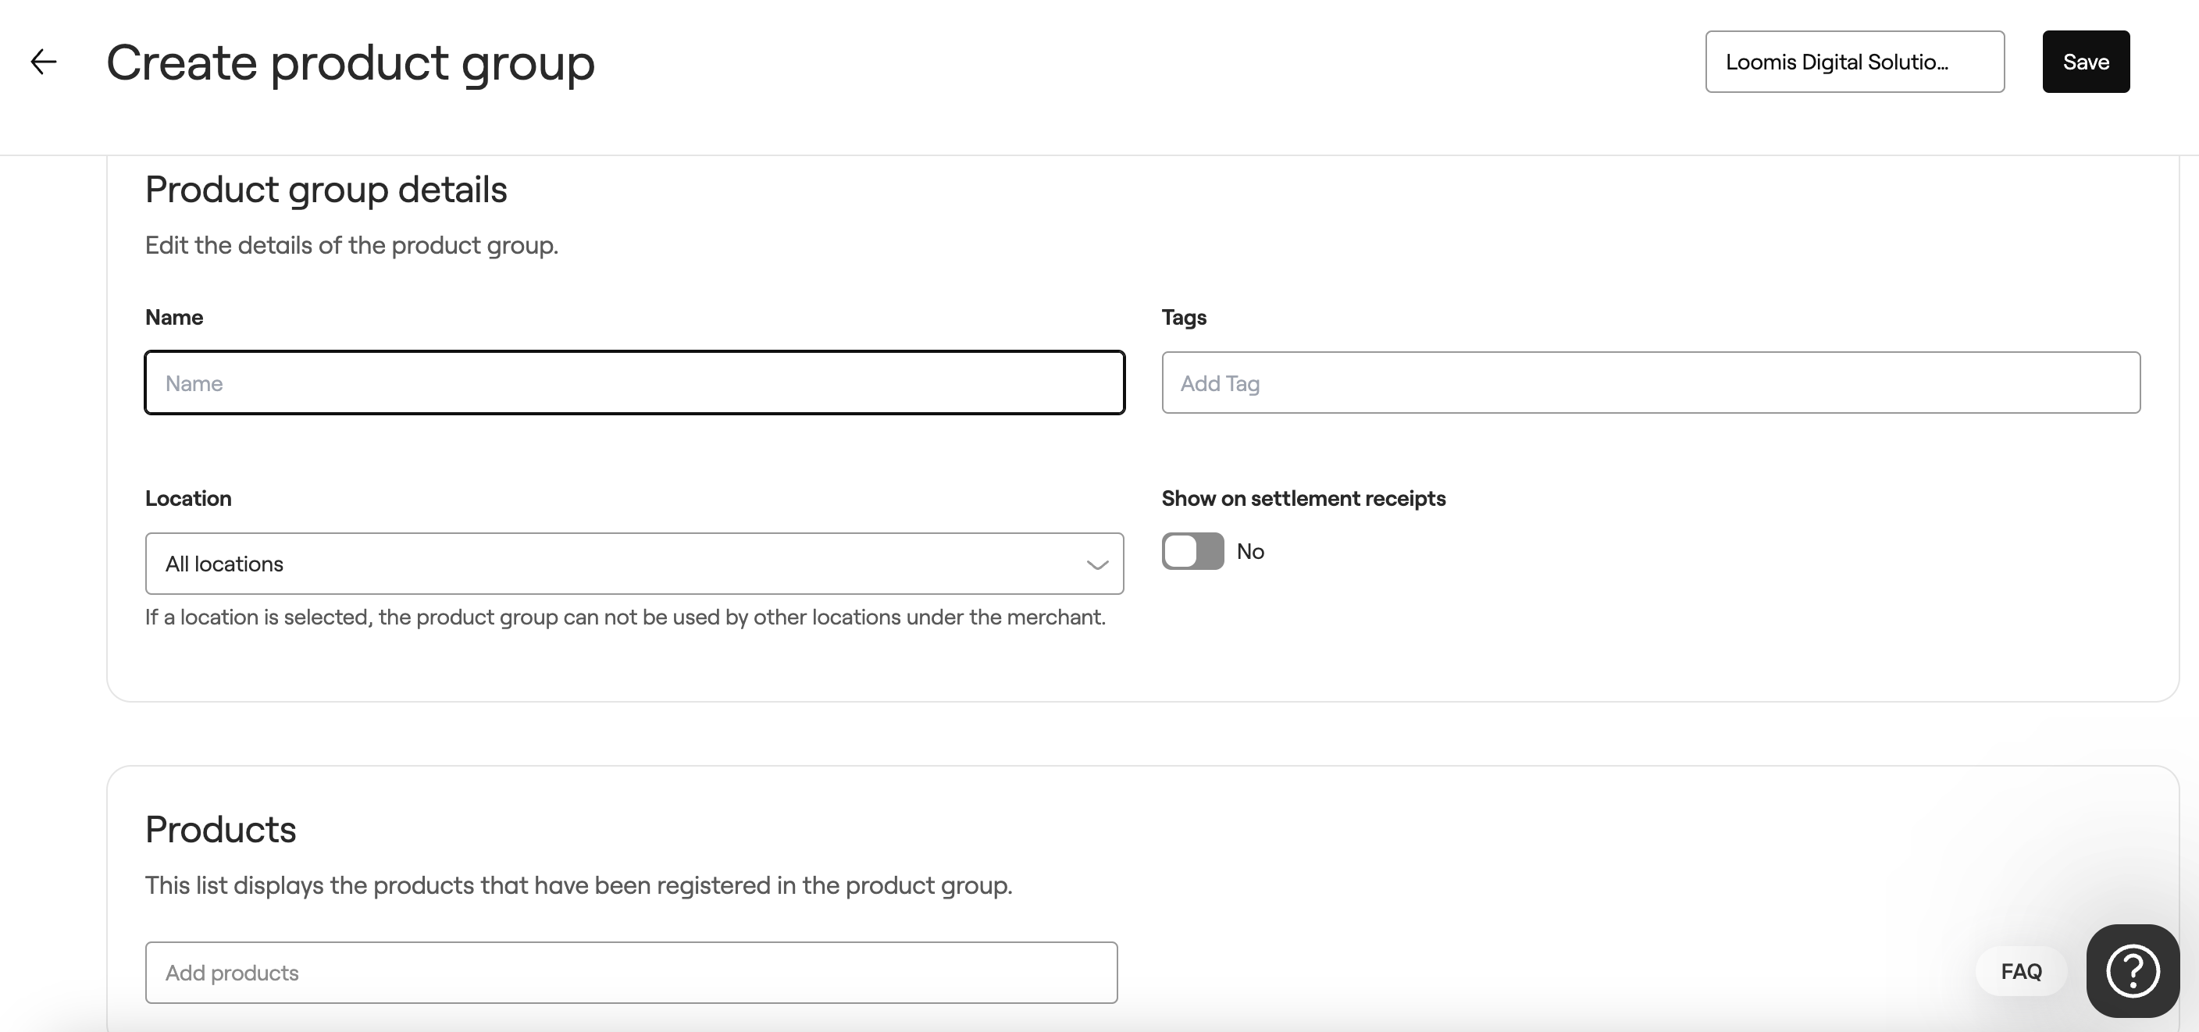Screen dimensions: 2199x1032
Task: Click the Add products search field
Action: click(631, 972)
